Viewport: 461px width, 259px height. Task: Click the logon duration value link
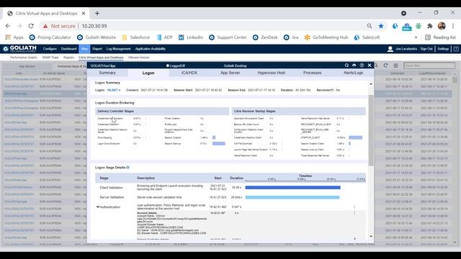coord(114,90)
